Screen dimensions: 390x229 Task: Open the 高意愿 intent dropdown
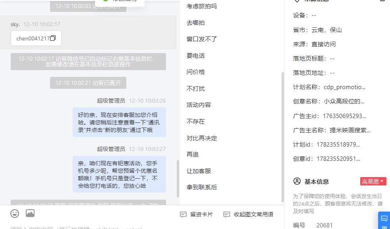click(x=373, y=181)
